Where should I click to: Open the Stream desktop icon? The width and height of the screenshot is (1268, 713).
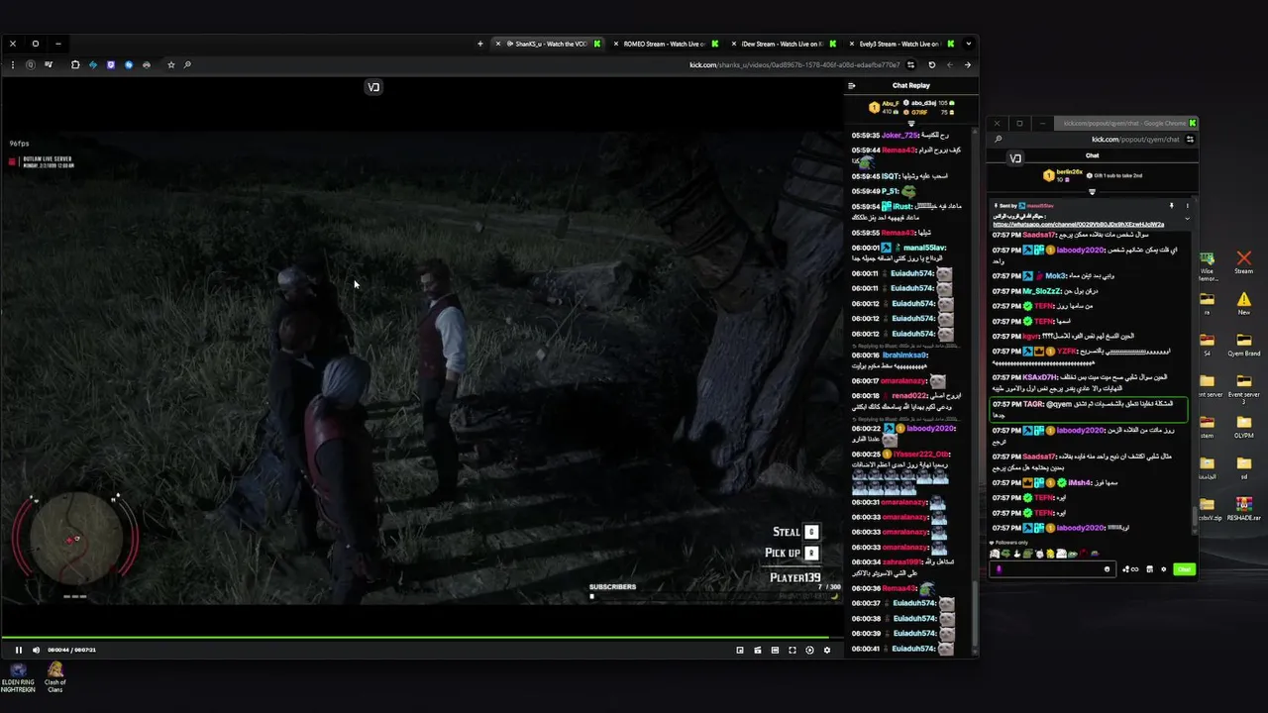click(1243, 262)
